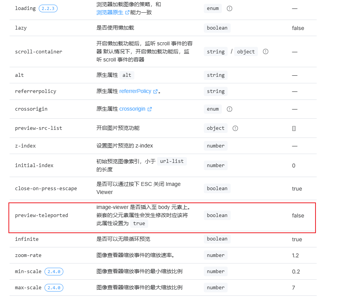
Task: Select the number type tag for z-index
Action: tap(215, 146)
